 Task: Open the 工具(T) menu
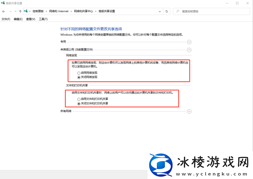pyautogui.click(x=43, y=19)
